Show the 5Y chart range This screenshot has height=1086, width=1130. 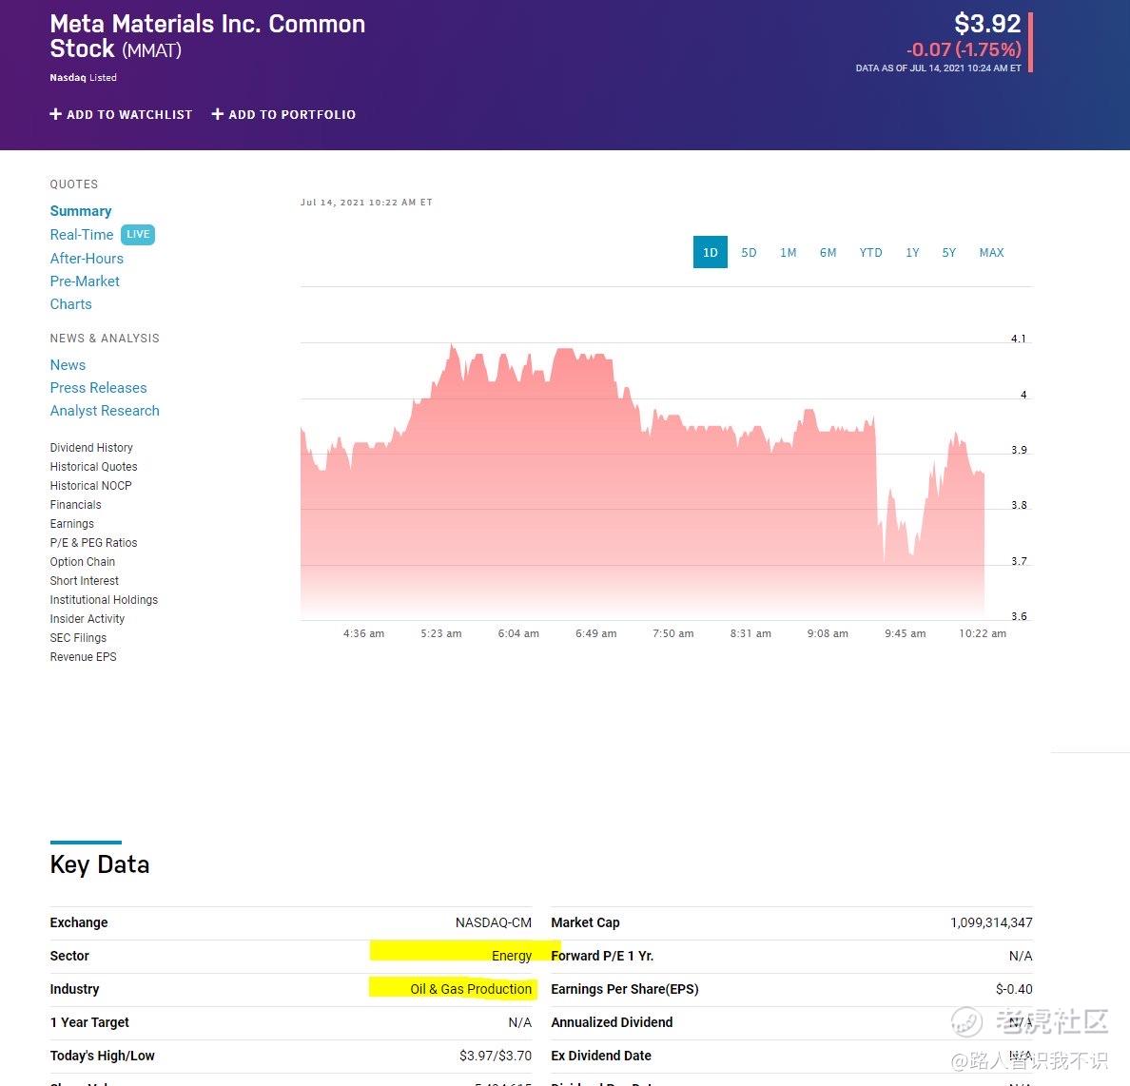tap(948, 252)
